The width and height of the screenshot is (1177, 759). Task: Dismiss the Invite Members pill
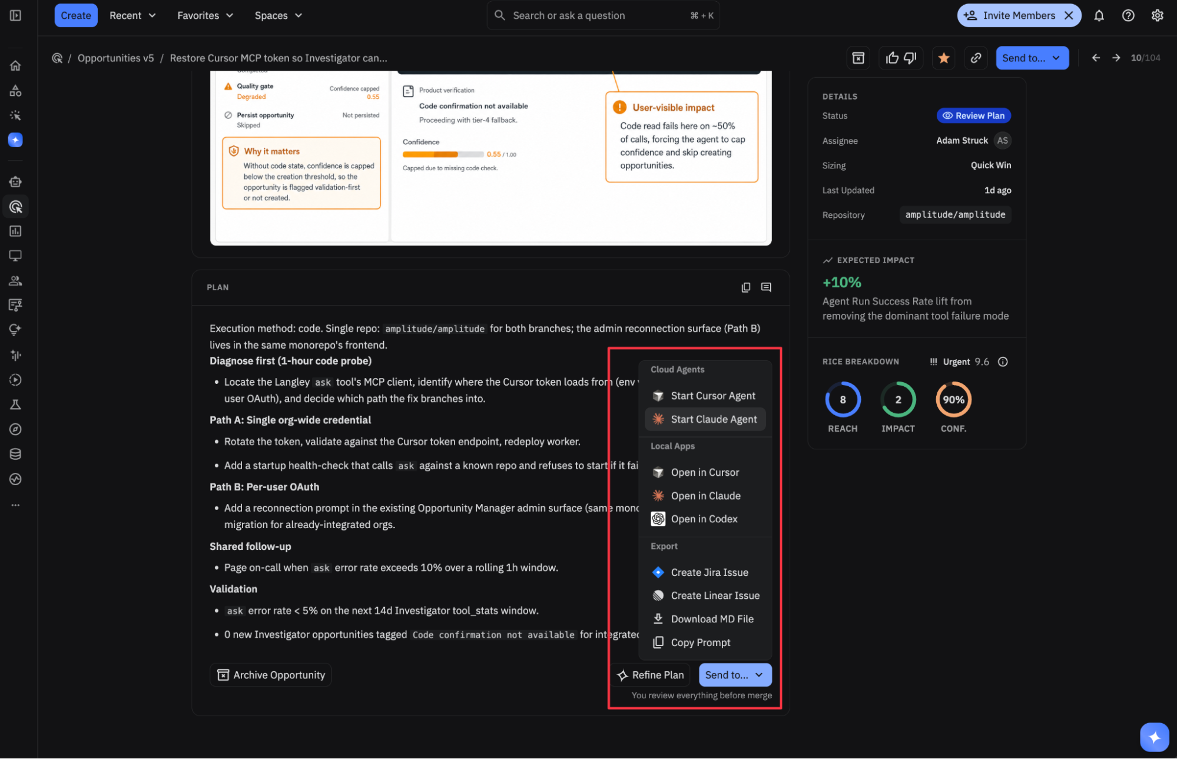[1069, 15]
